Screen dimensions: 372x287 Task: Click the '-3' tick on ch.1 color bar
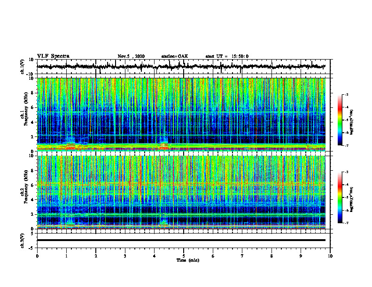(347, 95)
